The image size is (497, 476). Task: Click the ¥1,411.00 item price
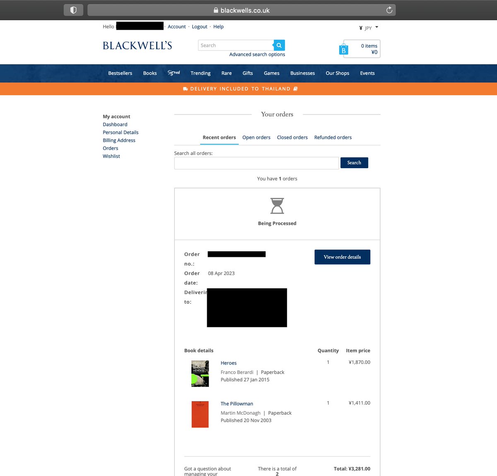pyautogui.click(x=359, y=403)
